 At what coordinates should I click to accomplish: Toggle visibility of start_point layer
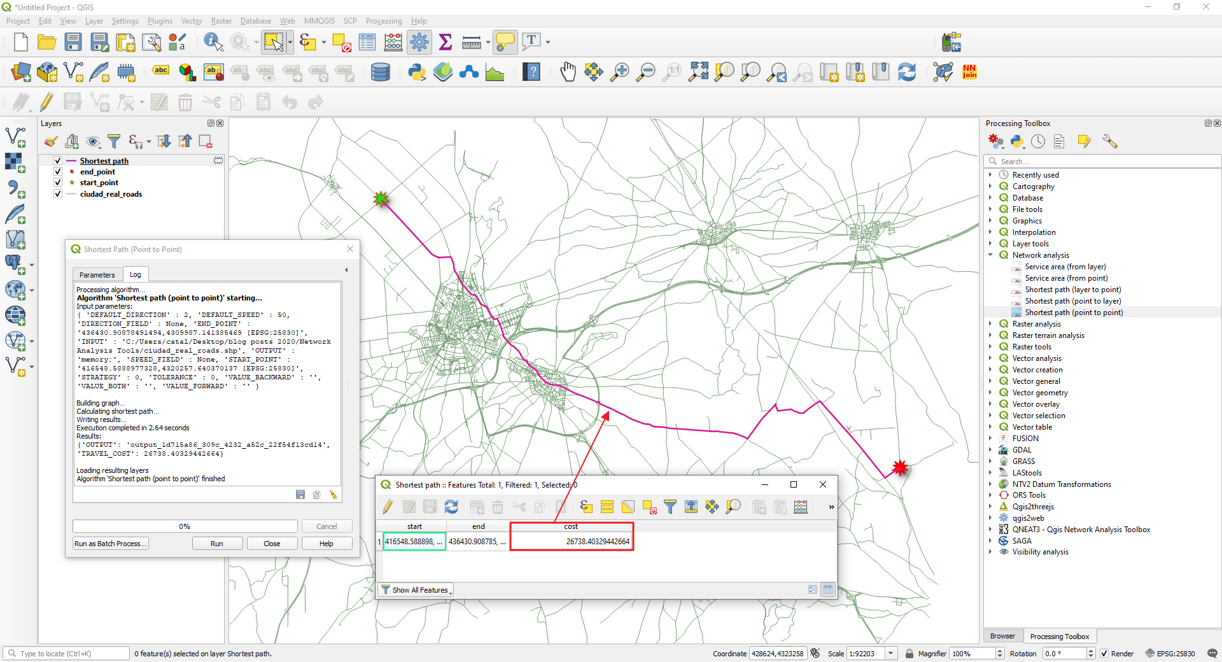[58, 183]
